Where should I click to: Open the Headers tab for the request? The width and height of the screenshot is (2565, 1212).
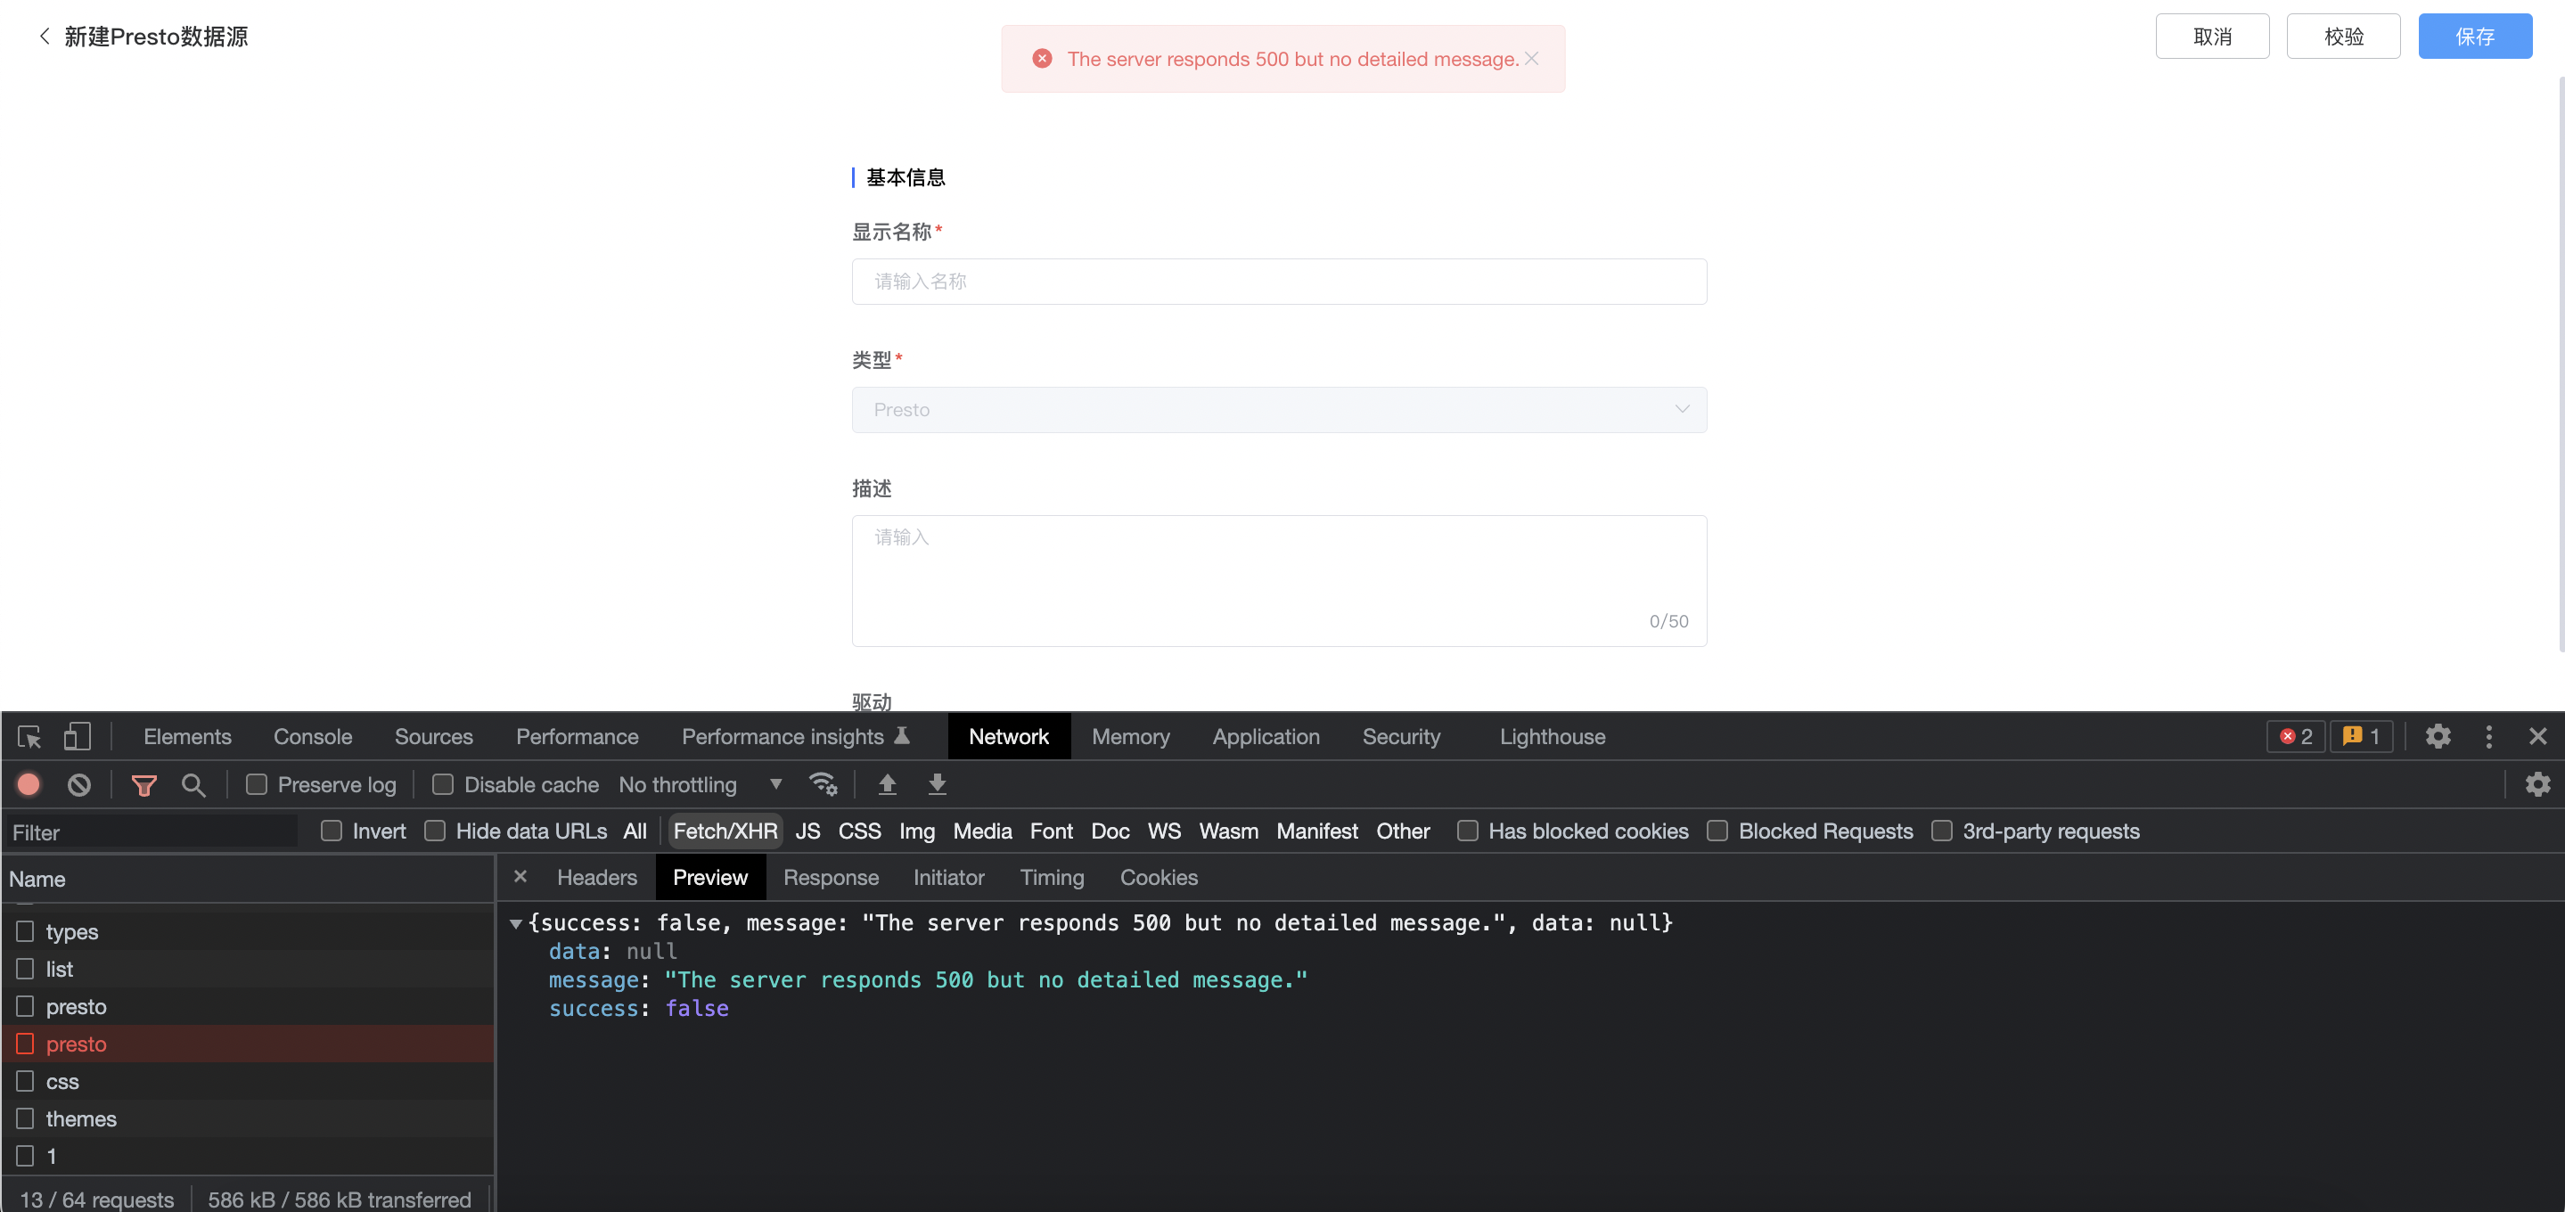point(595,878)
